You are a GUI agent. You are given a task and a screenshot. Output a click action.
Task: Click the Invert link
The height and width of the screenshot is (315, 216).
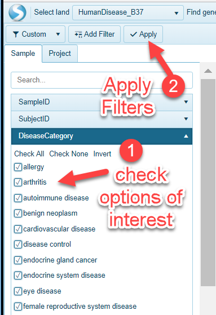pyautogui.click(x=102, y=154)
